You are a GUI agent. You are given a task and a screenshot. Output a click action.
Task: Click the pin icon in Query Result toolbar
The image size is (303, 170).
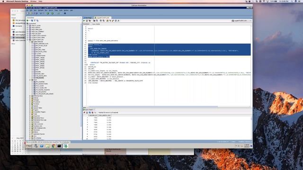pos(84,112)
